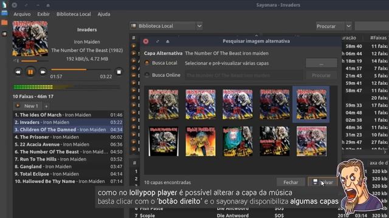Image resolution: width=389 pixels, height=218 pixels.
Task: Choose the second cover in top row
Action: 201,104
